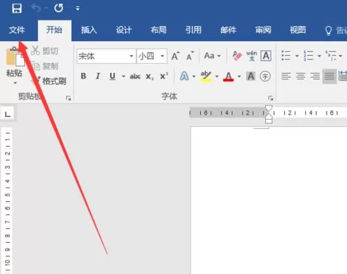Switch to the 布局 (Layout) tab

[x=158, y=30]
